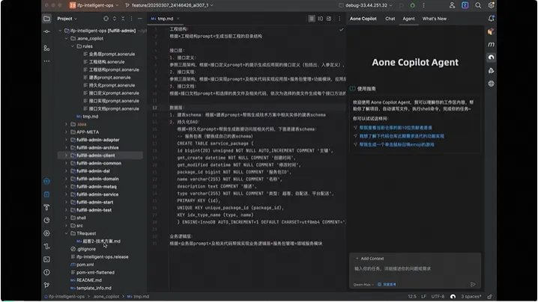Switch to preview-only view mode icon
Screen dimensions: 538x302
(329, 19)
